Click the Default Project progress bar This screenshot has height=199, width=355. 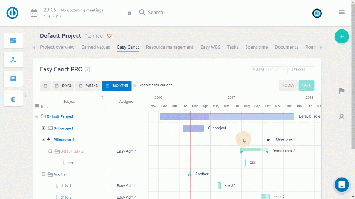pyautogui.click(x=227, y=116)
